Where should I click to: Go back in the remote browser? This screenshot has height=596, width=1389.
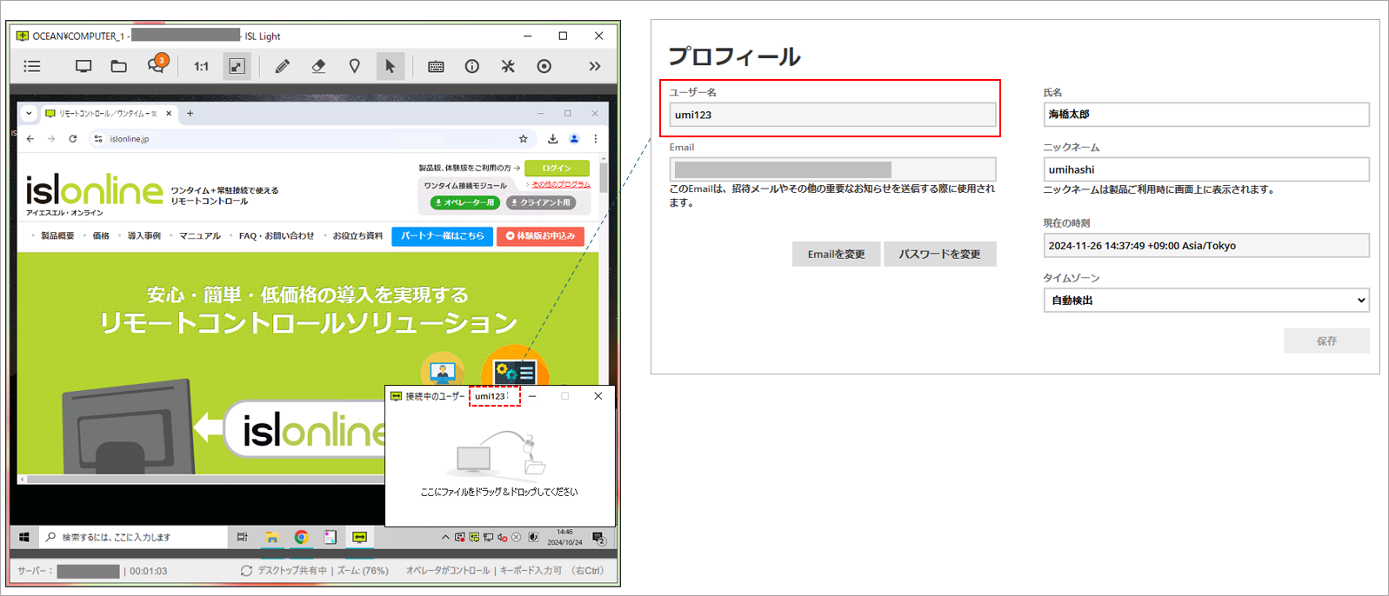pyautogui.click(x=30, y=139)
